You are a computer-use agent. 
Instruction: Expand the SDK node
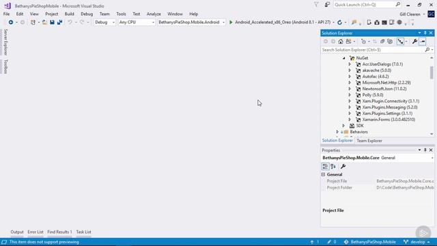(x=343, y=126)
